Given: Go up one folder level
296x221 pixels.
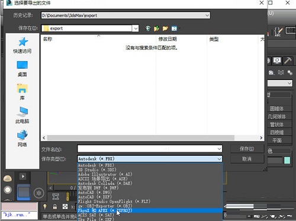Looking at the screenshot, I should point(156,28).
